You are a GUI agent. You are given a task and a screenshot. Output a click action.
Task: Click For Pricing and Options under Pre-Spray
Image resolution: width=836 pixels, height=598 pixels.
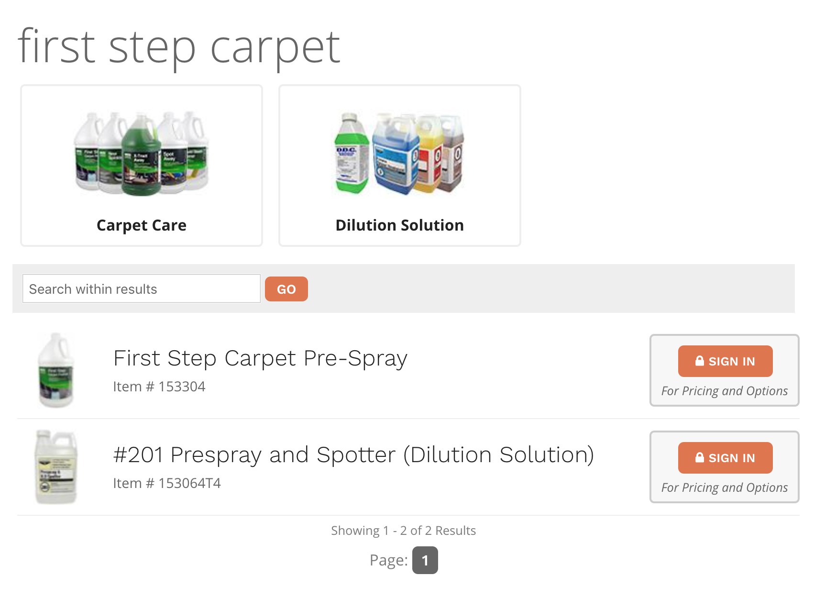(x=725, y=391)
